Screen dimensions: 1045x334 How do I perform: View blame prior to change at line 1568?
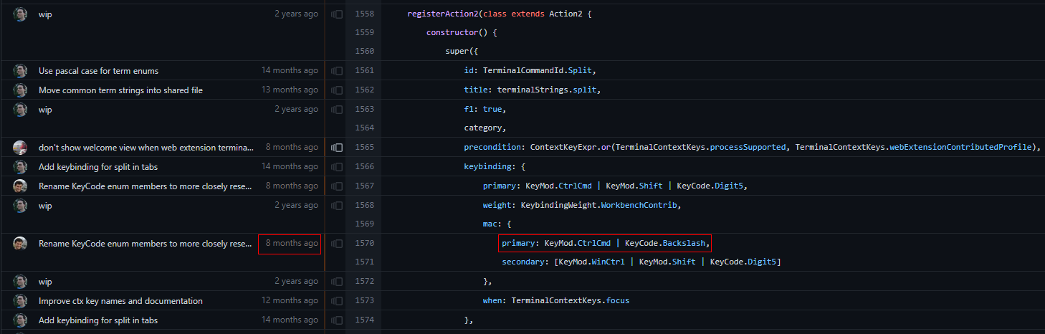337,205
